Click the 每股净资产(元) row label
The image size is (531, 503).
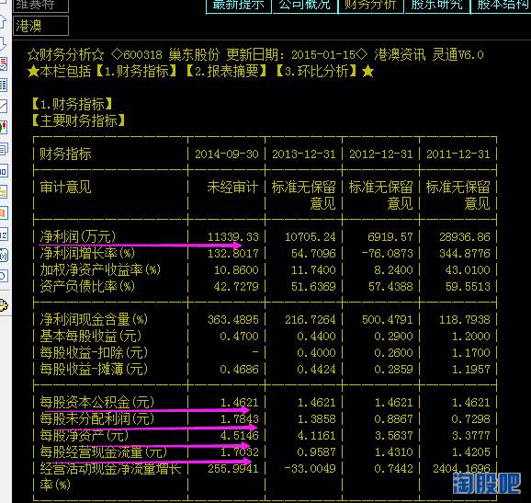[85, 436]
